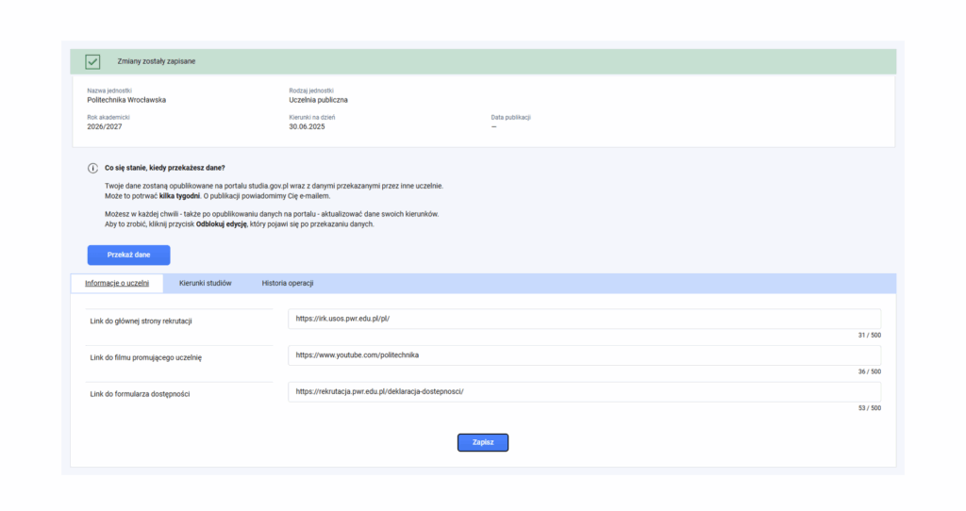Save changes with the Zapisz button

coord(482,442)
